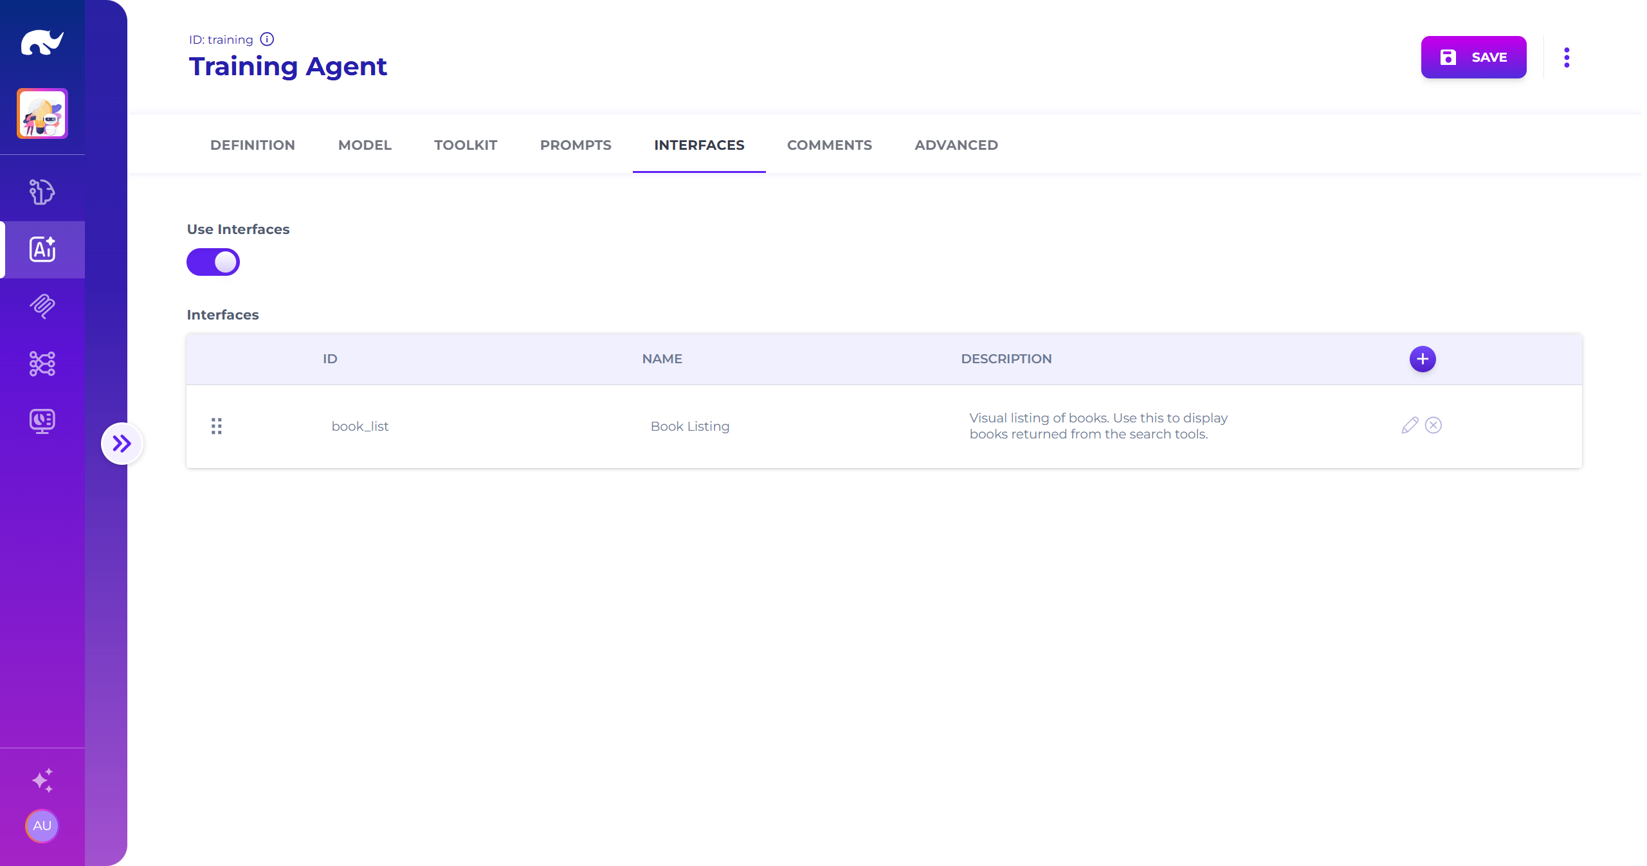Click the drag handle of the book_list row

(x=217, y=426)
